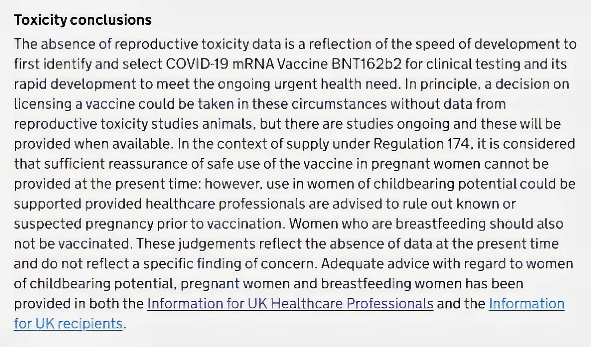Click the word mRNA in the paragraph
This screenshot has width=591, height=347.
253,64
